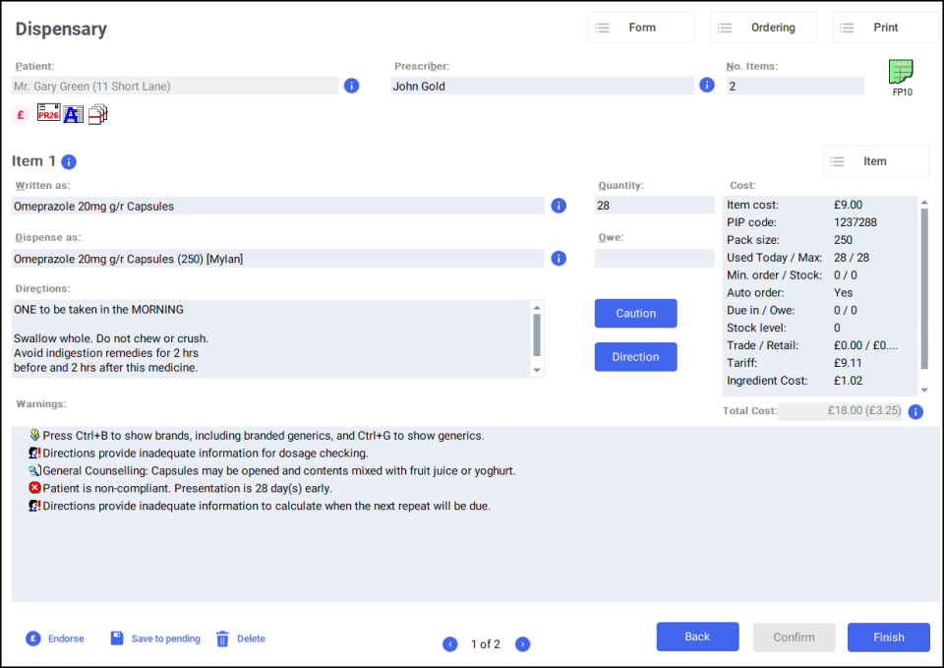Open the Form menu
This screenshot has width=944, height=668.
click(641, 28)
